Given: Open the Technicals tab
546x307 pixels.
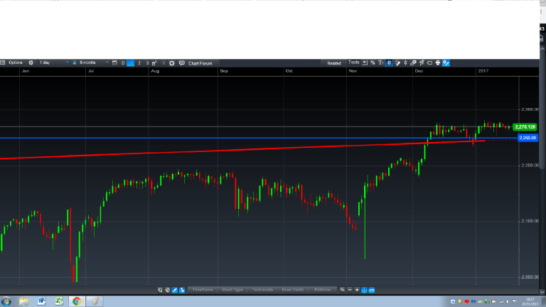Looking at the screenshot, I should coord(262,290).
